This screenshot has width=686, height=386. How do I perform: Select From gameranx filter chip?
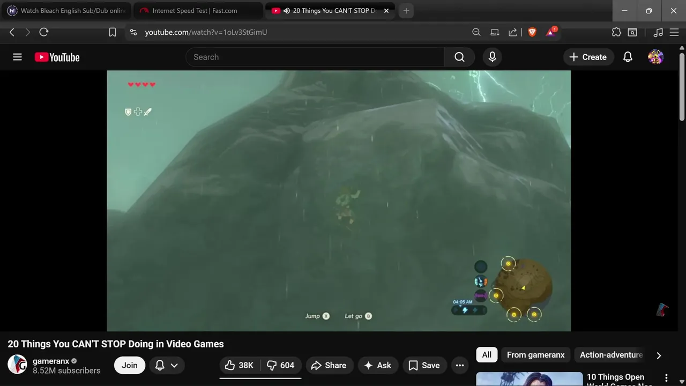point(535,354)
